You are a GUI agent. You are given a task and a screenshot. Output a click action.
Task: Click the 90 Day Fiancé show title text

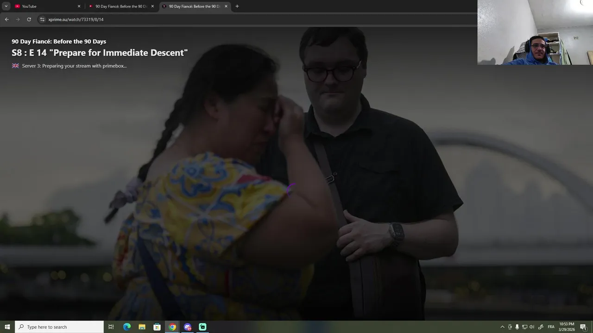pos(59,42)
